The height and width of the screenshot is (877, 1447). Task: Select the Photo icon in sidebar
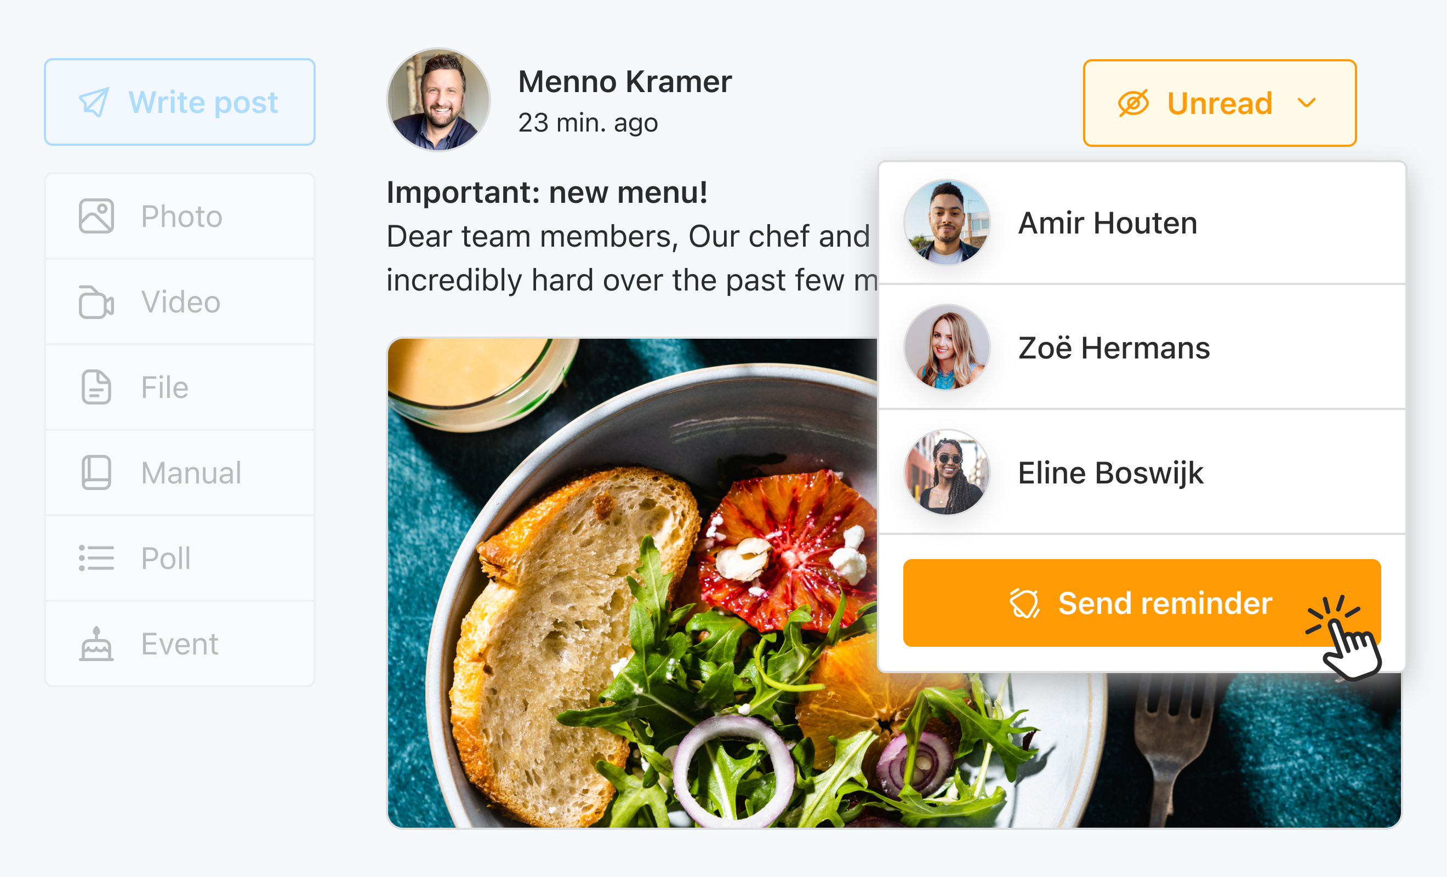click(96, 216)
